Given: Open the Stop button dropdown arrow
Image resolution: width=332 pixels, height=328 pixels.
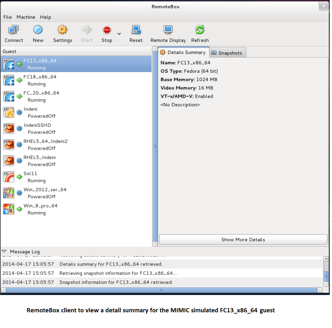Looking at the screenshot, I should pyautogui.click(x=119, y=34).
